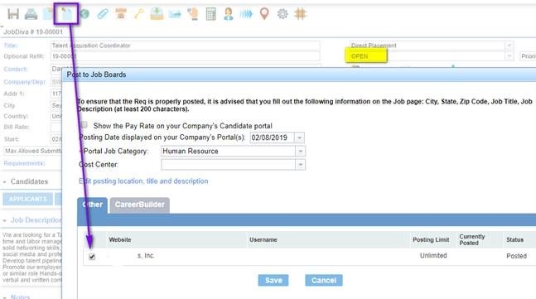Click the pointing hand icon in the toolbar
Viewport: 536px width, 299px height.
point(193,14)
